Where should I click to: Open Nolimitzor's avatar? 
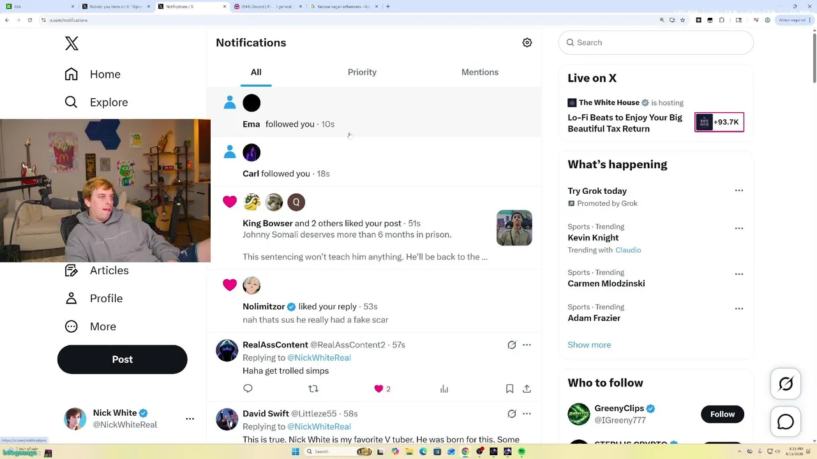point(251,285)
